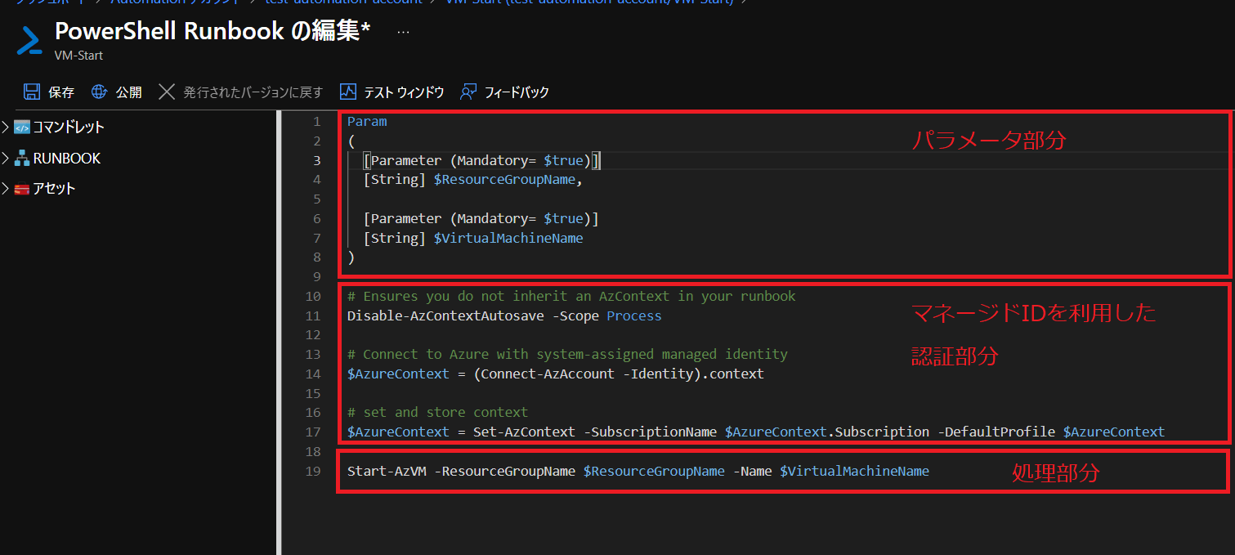Click the X icon for 発行されたバージョンに戻す
Screen dimensions: 1235x555
(x=167, y=92)
